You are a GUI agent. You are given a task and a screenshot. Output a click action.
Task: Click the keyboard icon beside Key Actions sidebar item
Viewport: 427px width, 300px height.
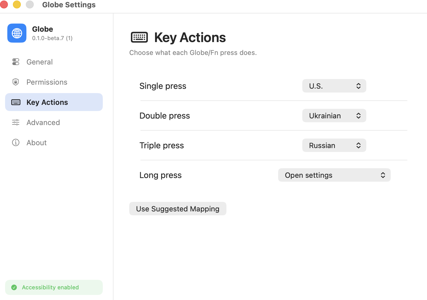coord(16,102)
